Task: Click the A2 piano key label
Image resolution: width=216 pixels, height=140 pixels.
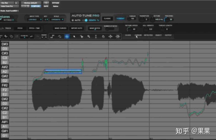Action: (x=5, y=71)
